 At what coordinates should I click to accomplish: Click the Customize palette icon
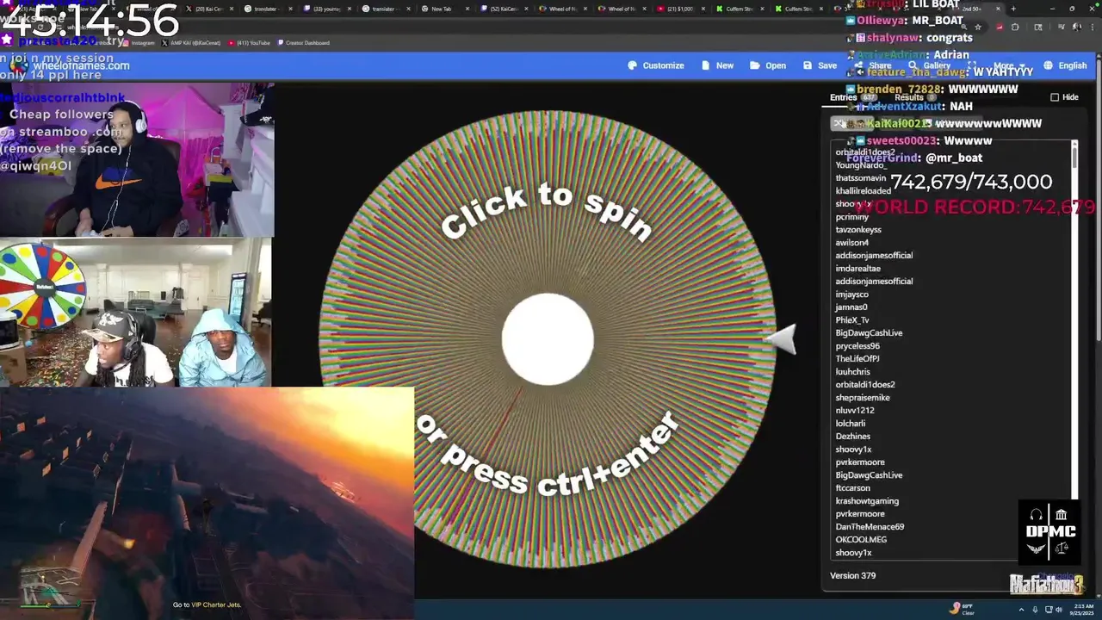632,65
